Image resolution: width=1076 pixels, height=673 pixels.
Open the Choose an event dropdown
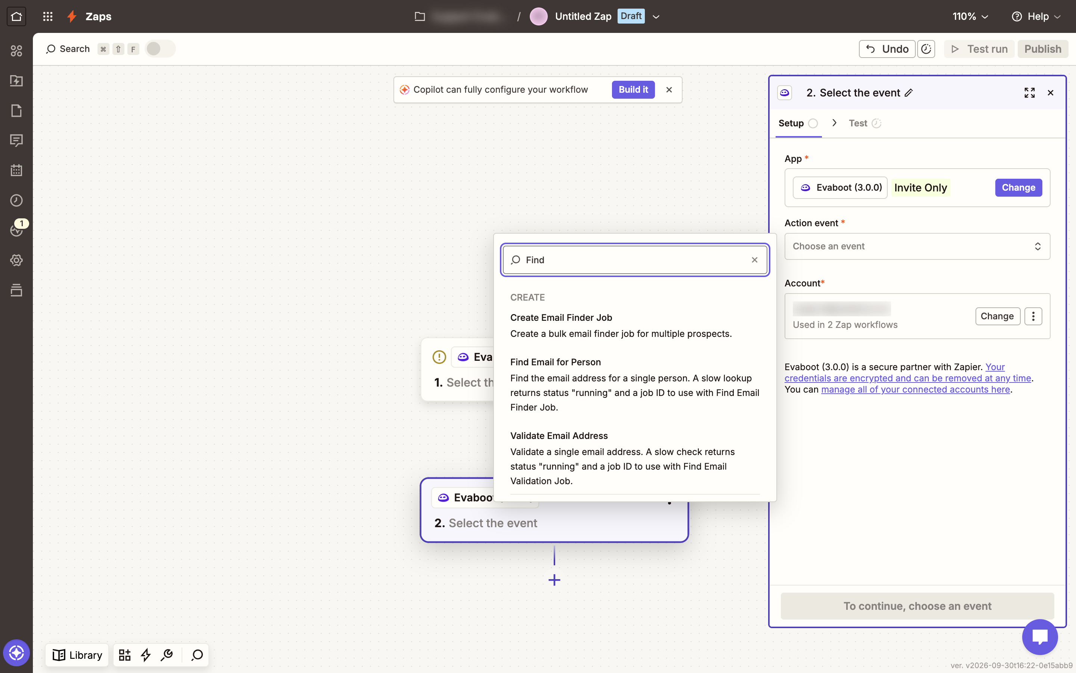917,246
